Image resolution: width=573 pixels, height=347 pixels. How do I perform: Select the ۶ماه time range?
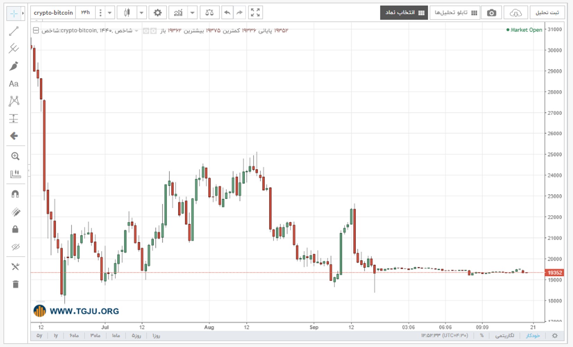pos(74,336)
